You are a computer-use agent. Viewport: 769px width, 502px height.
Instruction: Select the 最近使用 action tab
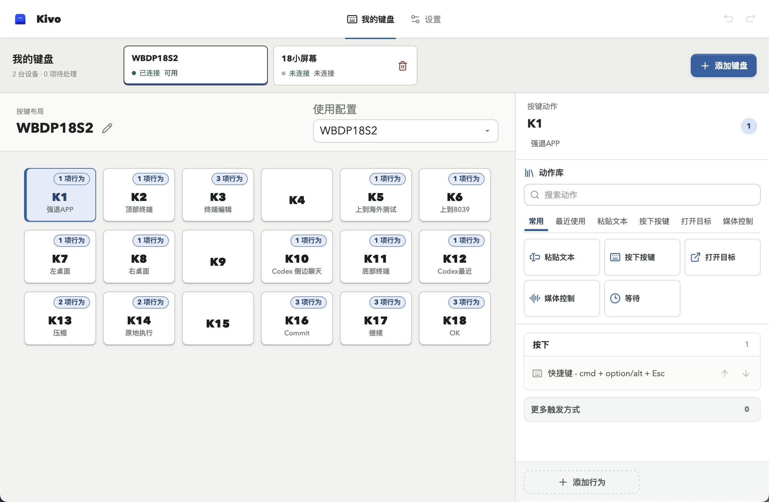(570, 221)
